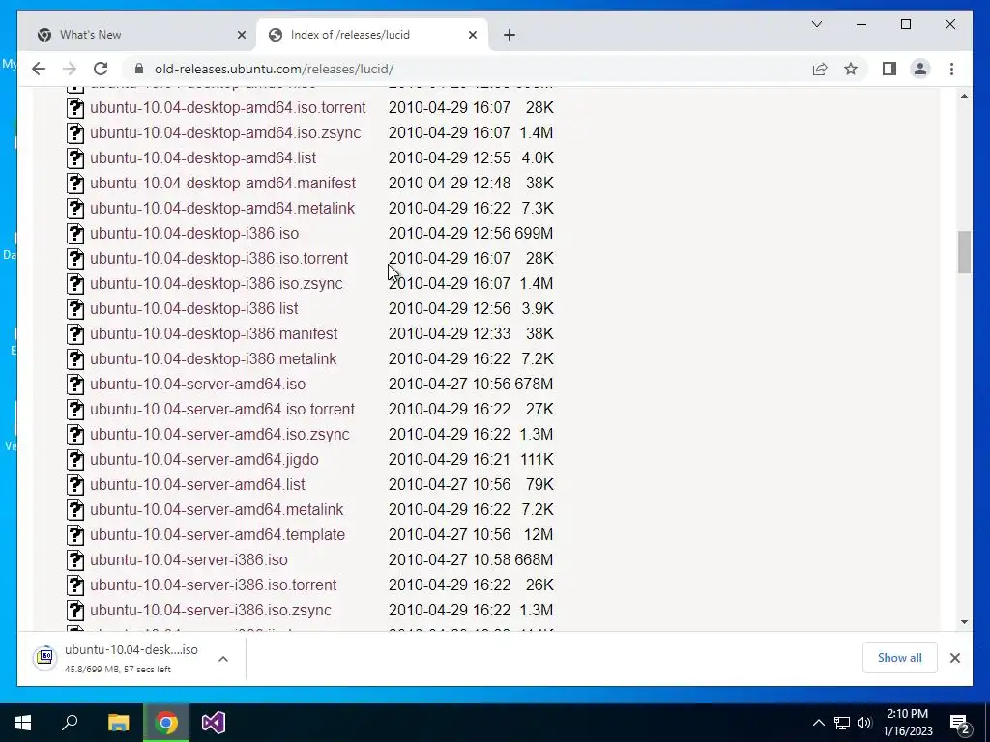Open ubuntu-10.04-desktop-i386.list link
The image size is (990, 742).
(x=193, y=308)
